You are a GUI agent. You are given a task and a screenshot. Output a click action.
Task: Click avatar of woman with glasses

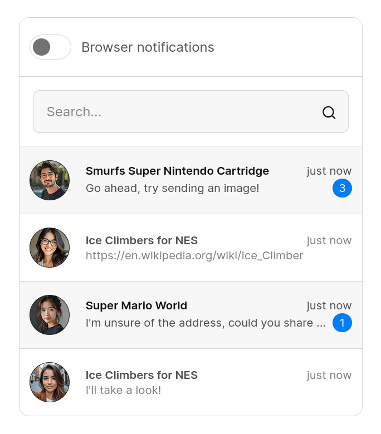pos(50,248)
